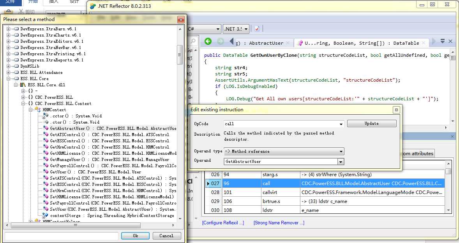Screen dimensions: 459x243
Task: Open the C# language dropdown
Action: tap(217, 29)
